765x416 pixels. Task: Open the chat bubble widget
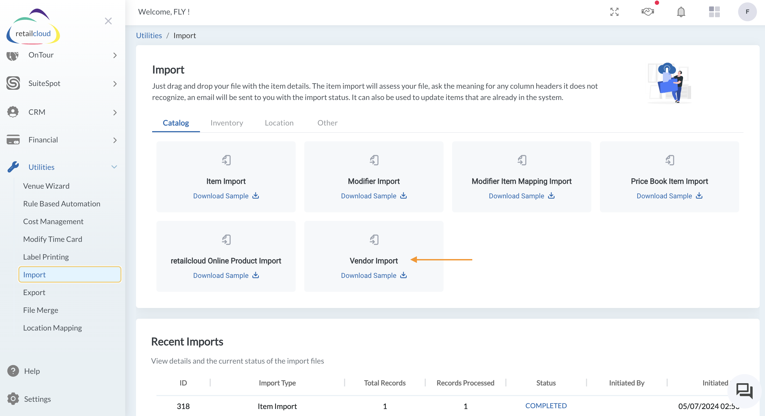(x=744, y=391)
